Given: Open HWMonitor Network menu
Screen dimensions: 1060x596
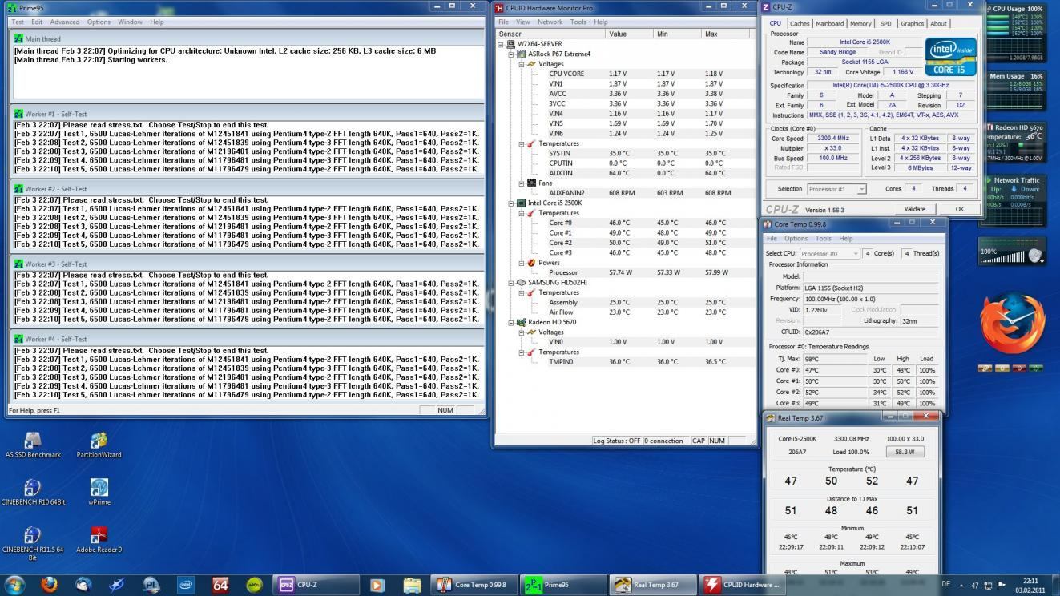Looking at the screenshot, I should (x=550, y=22).
